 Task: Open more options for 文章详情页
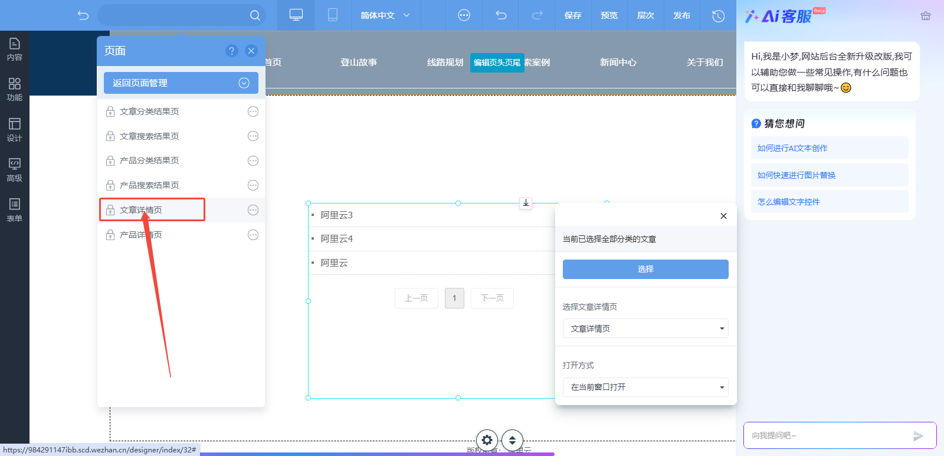pos(253,210)
